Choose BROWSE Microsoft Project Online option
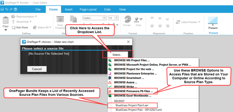Screen dimensions: 233x112 coord(153,65)
